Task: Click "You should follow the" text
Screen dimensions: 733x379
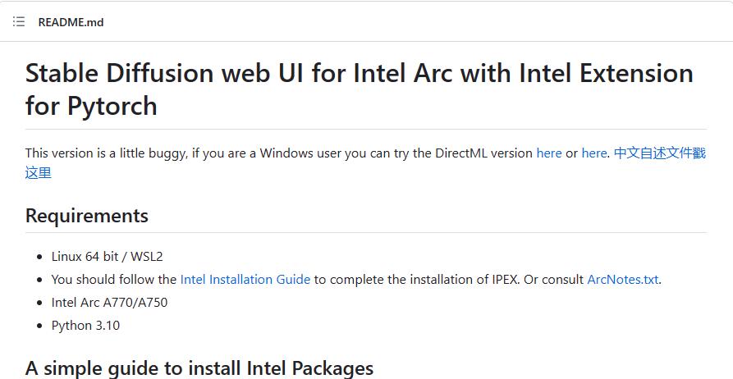Action: (x=114, y=279)
